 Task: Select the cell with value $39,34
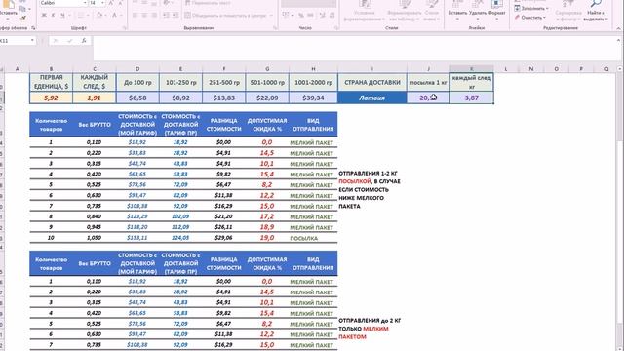[x=313, y=97]
